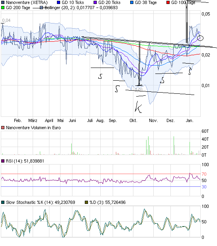Click the April month label

tap(49, 120)
